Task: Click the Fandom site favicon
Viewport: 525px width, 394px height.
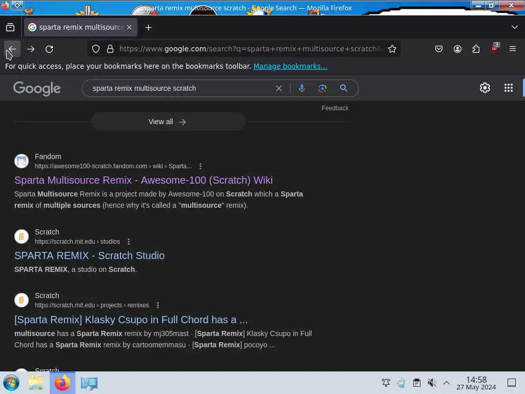Action: click(x=22, y=161)
